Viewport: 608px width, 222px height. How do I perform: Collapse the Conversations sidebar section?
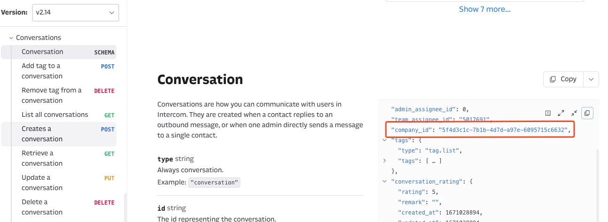pos(11,38)
